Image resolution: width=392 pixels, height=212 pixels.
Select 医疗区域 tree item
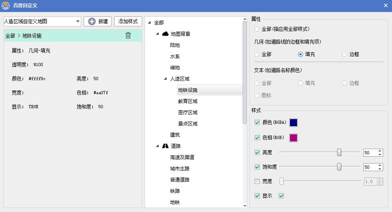click(x=188, y=112)
